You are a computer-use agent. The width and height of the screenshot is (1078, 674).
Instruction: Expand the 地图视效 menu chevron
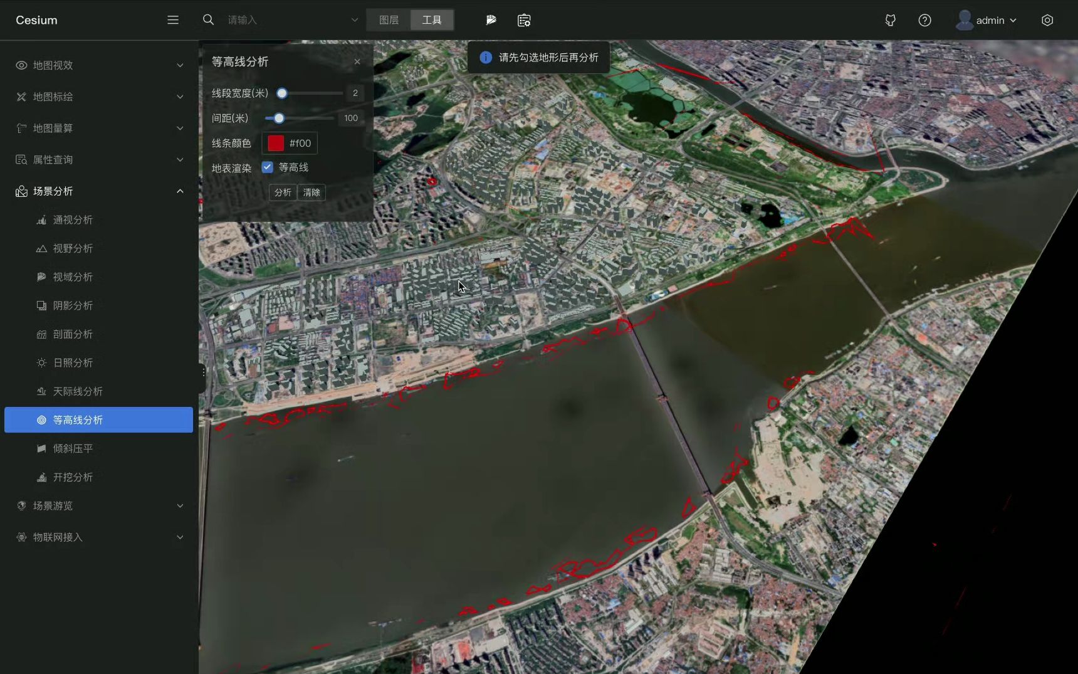[180, 65]
